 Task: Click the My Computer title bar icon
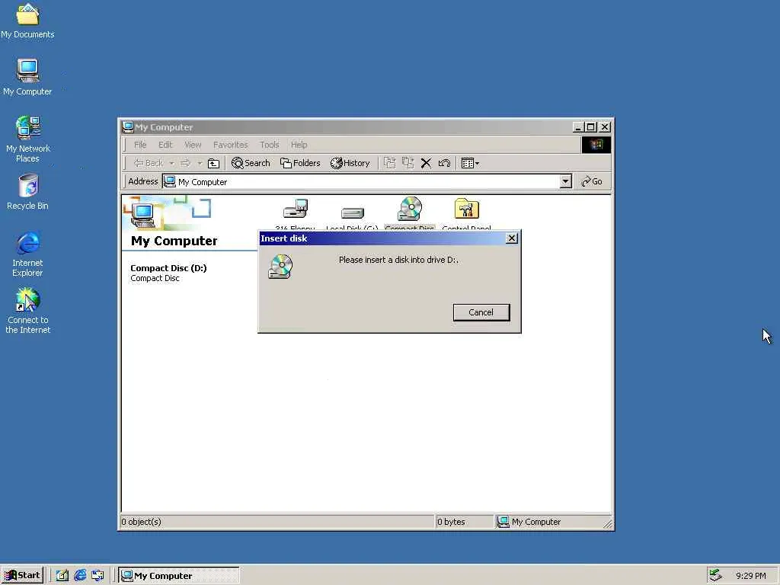tap(128, 127)
